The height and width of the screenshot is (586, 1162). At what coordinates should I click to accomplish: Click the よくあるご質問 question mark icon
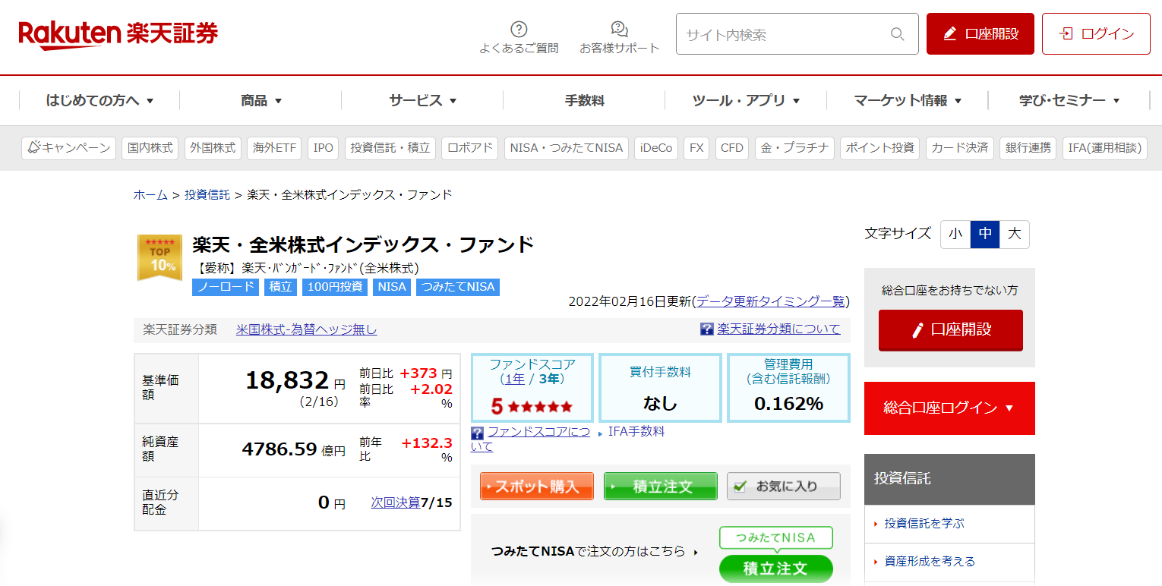(x=519, y=29)
